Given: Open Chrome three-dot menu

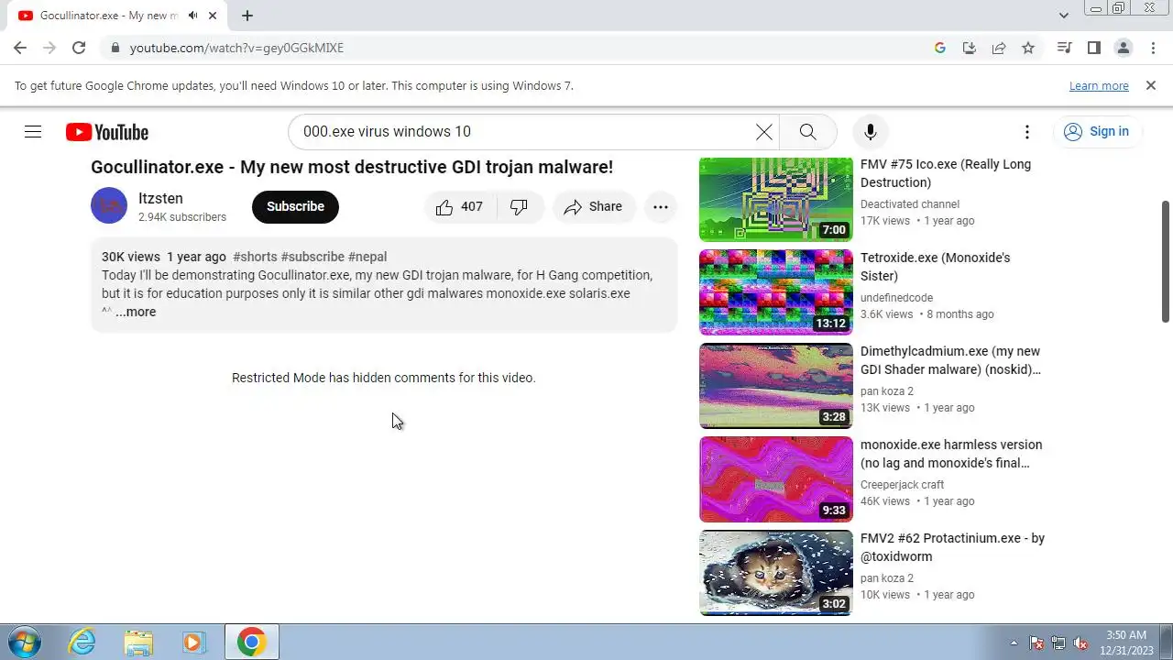Looking at the screenshot, I should coord(1152,48).
